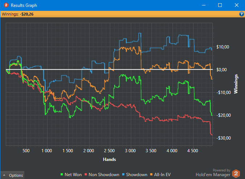Click the vertical Winnings axis title

(x=236, y=84)
